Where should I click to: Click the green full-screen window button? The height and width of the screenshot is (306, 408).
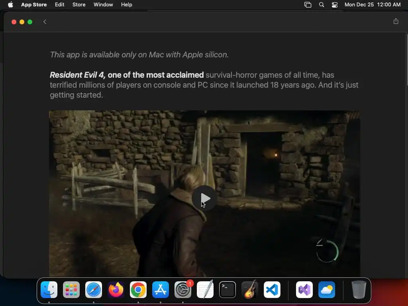(x=30, y=22)
